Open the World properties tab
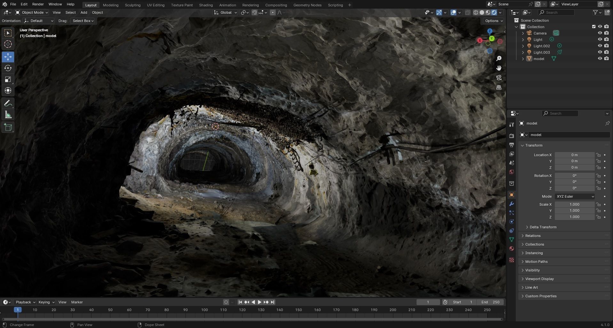This screenshot has width=613, height=328. pyautogui.click(x=512, y=172)
